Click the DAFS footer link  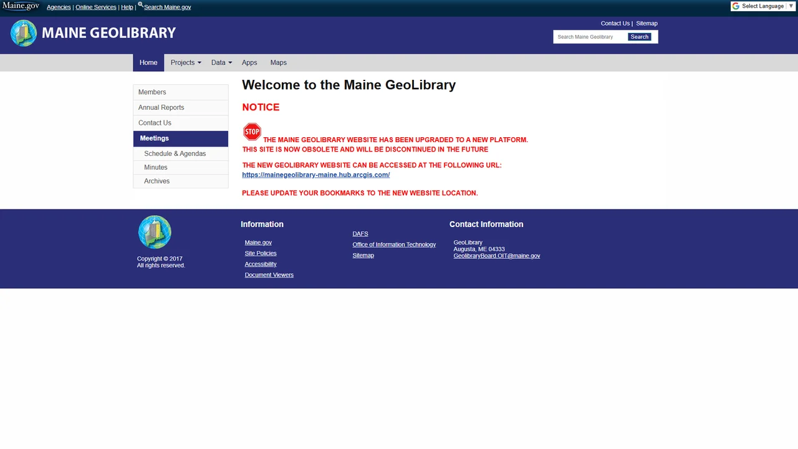(x=360, y=234)
